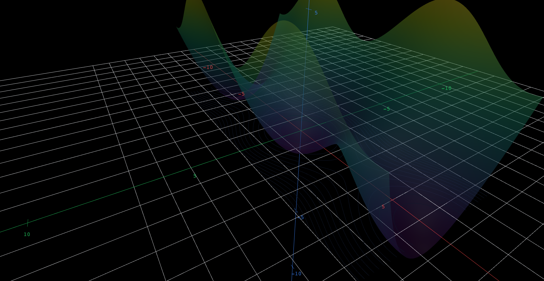
Task: Click the red axis label 5
Action: tap(383, 207)
